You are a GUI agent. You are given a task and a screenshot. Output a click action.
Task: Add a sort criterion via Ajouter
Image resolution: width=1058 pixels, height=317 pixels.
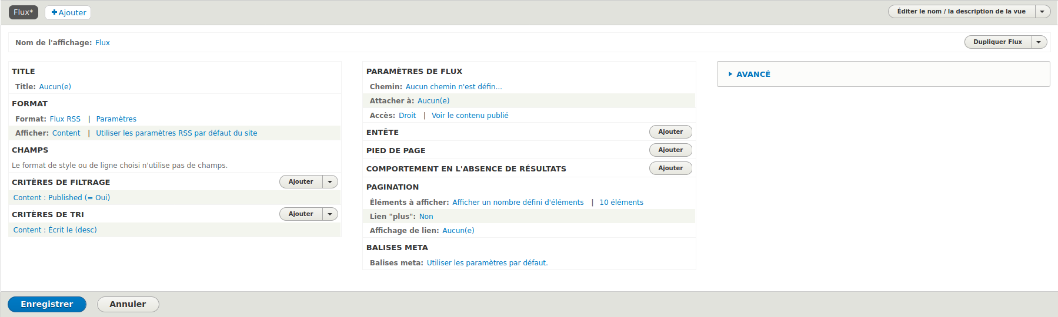coord(301,214)
